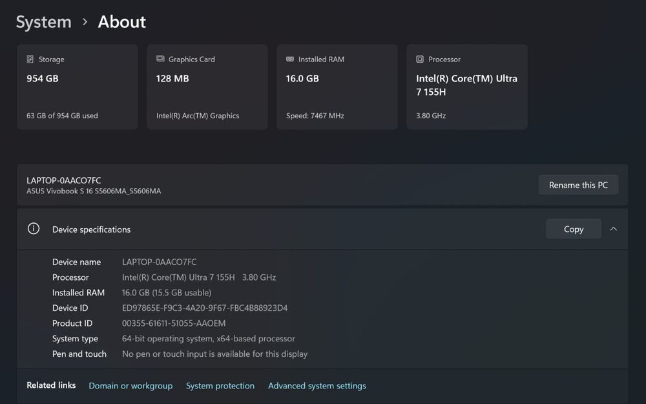The width and height of the screenshot is (646, 404).
Task: Click the About page heading
Action: click(x=121, y=22)
